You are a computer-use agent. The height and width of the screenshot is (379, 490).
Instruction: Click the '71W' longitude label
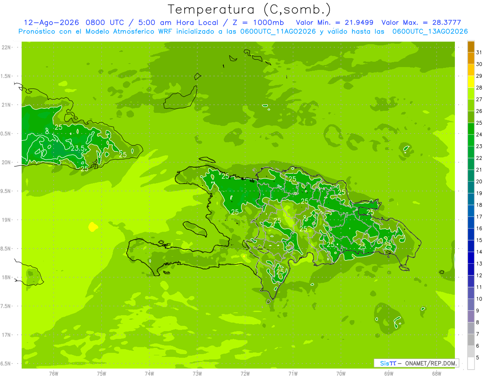293,374
